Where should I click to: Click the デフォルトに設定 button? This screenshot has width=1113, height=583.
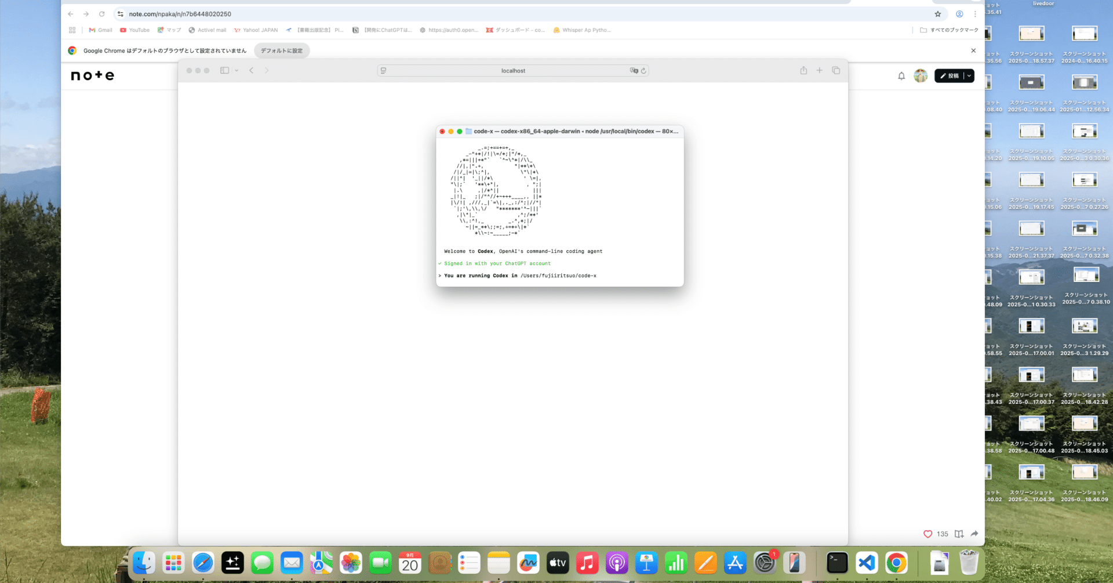[x=282, y=50]
